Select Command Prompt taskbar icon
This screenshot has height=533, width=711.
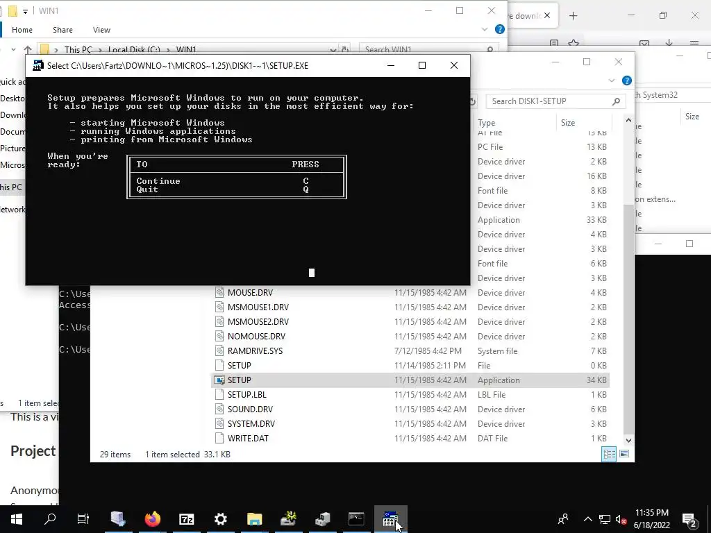point(356,519)
